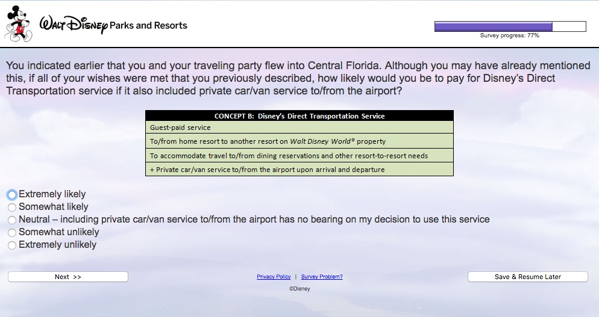Click the Mickey Mouse logo icon
The width and height of the screenshot is (599, 317).
(18, 23)
